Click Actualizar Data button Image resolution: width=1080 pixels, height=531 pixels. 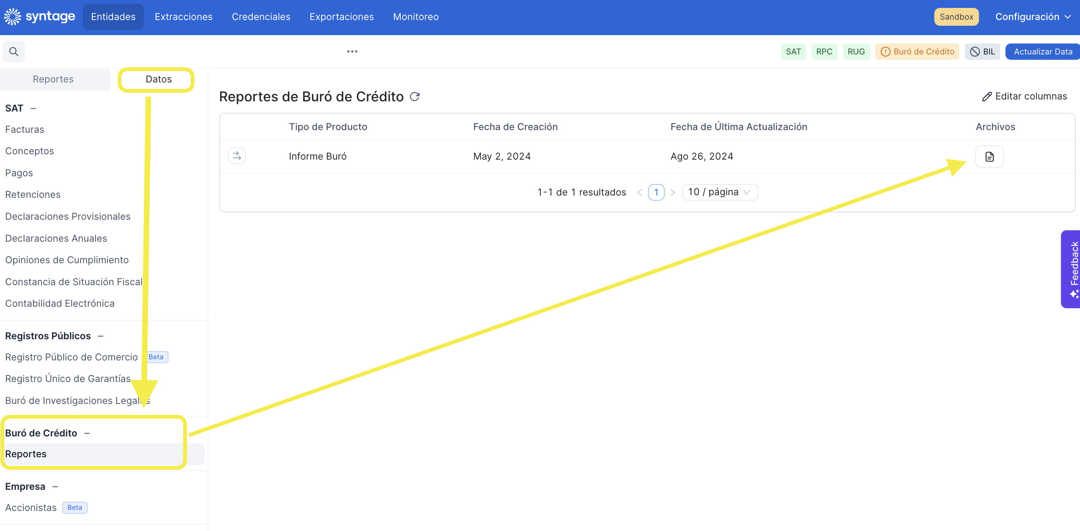[x=1043, y=51]
